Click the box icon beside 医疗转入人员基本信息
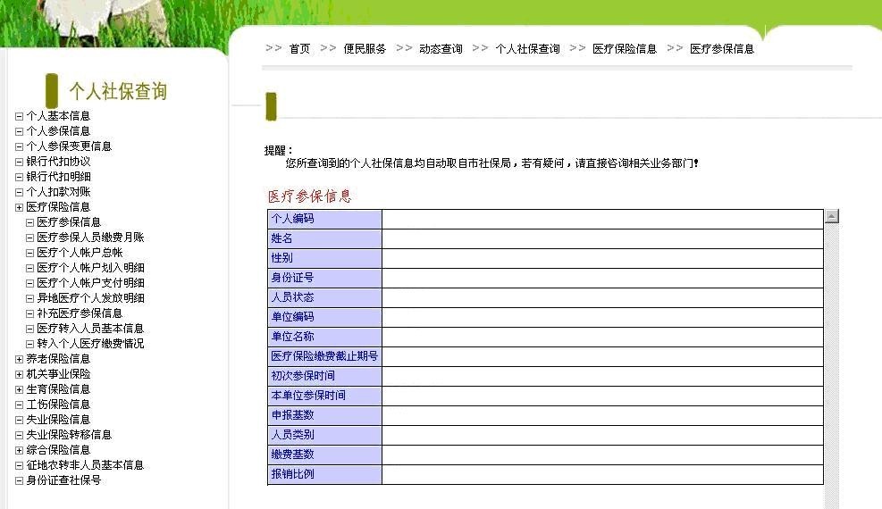The width and height of the screenshot is (882, 509). (30, 329)
